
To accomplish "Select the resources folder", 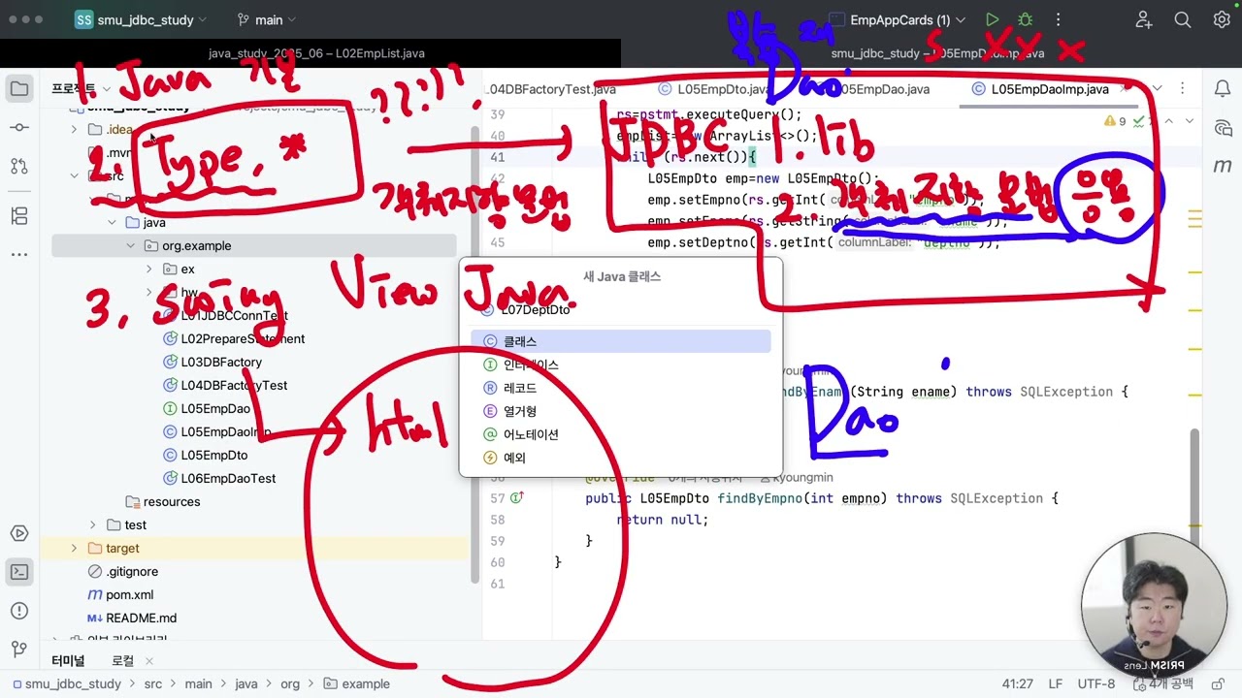I will coord(172,502).
